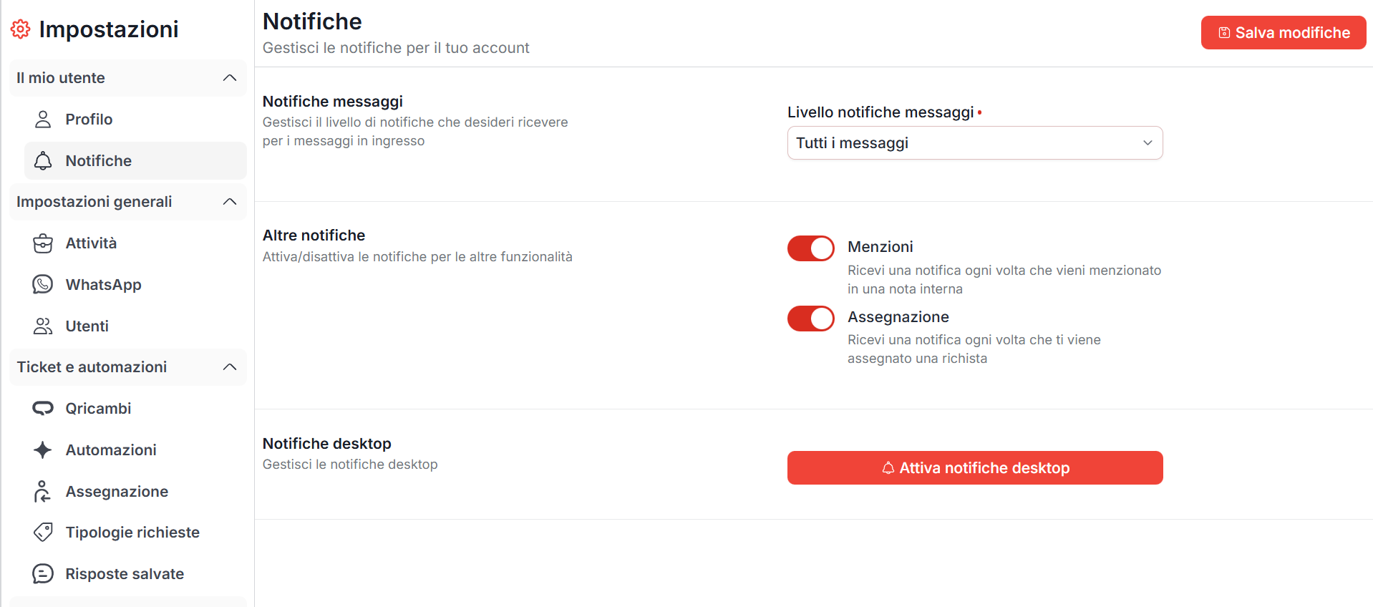Click the Profilo user icon
The height and width of the screenshot is (607, 1373).
pyautogui.click(x=43, y=120)
